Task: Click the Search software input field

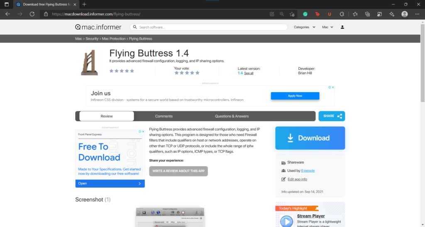Action: click(209, 27)
